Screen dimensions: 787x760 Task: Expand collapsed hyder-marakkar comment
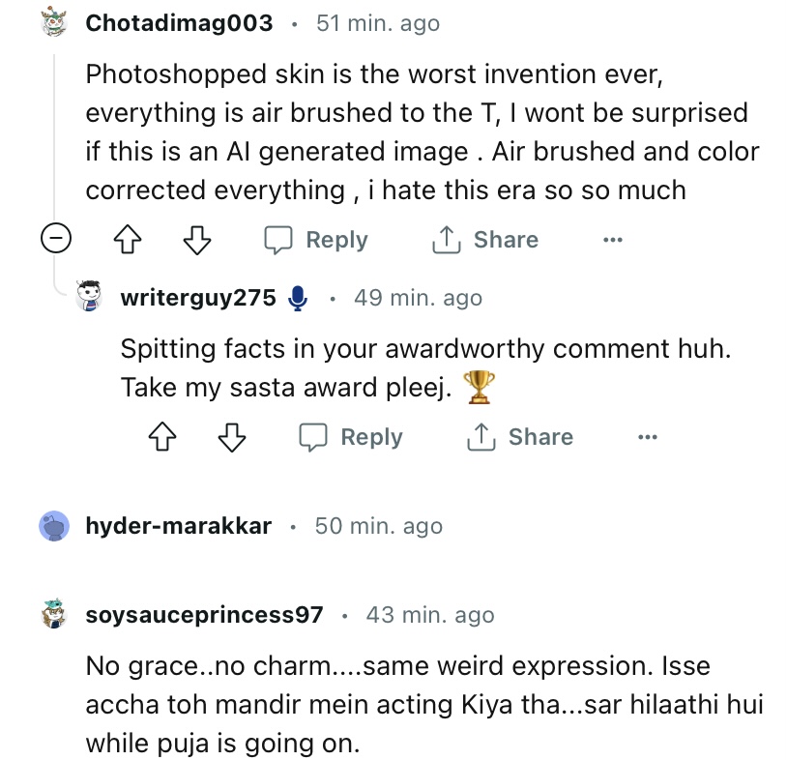click(179, 526)
